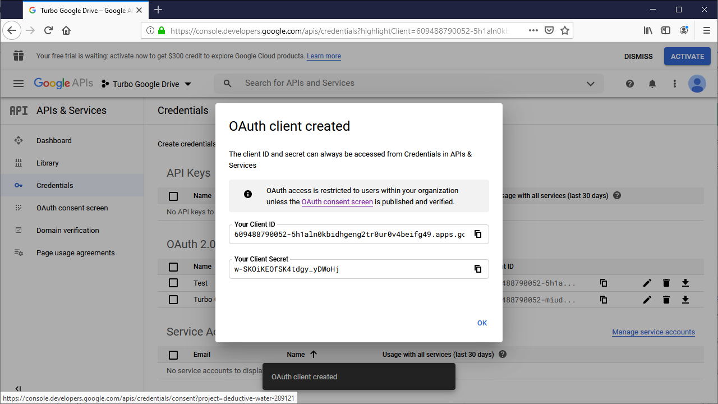The image size is (718, 404).
Task: Click the free trial gift icon
Action: coord(18,56)
